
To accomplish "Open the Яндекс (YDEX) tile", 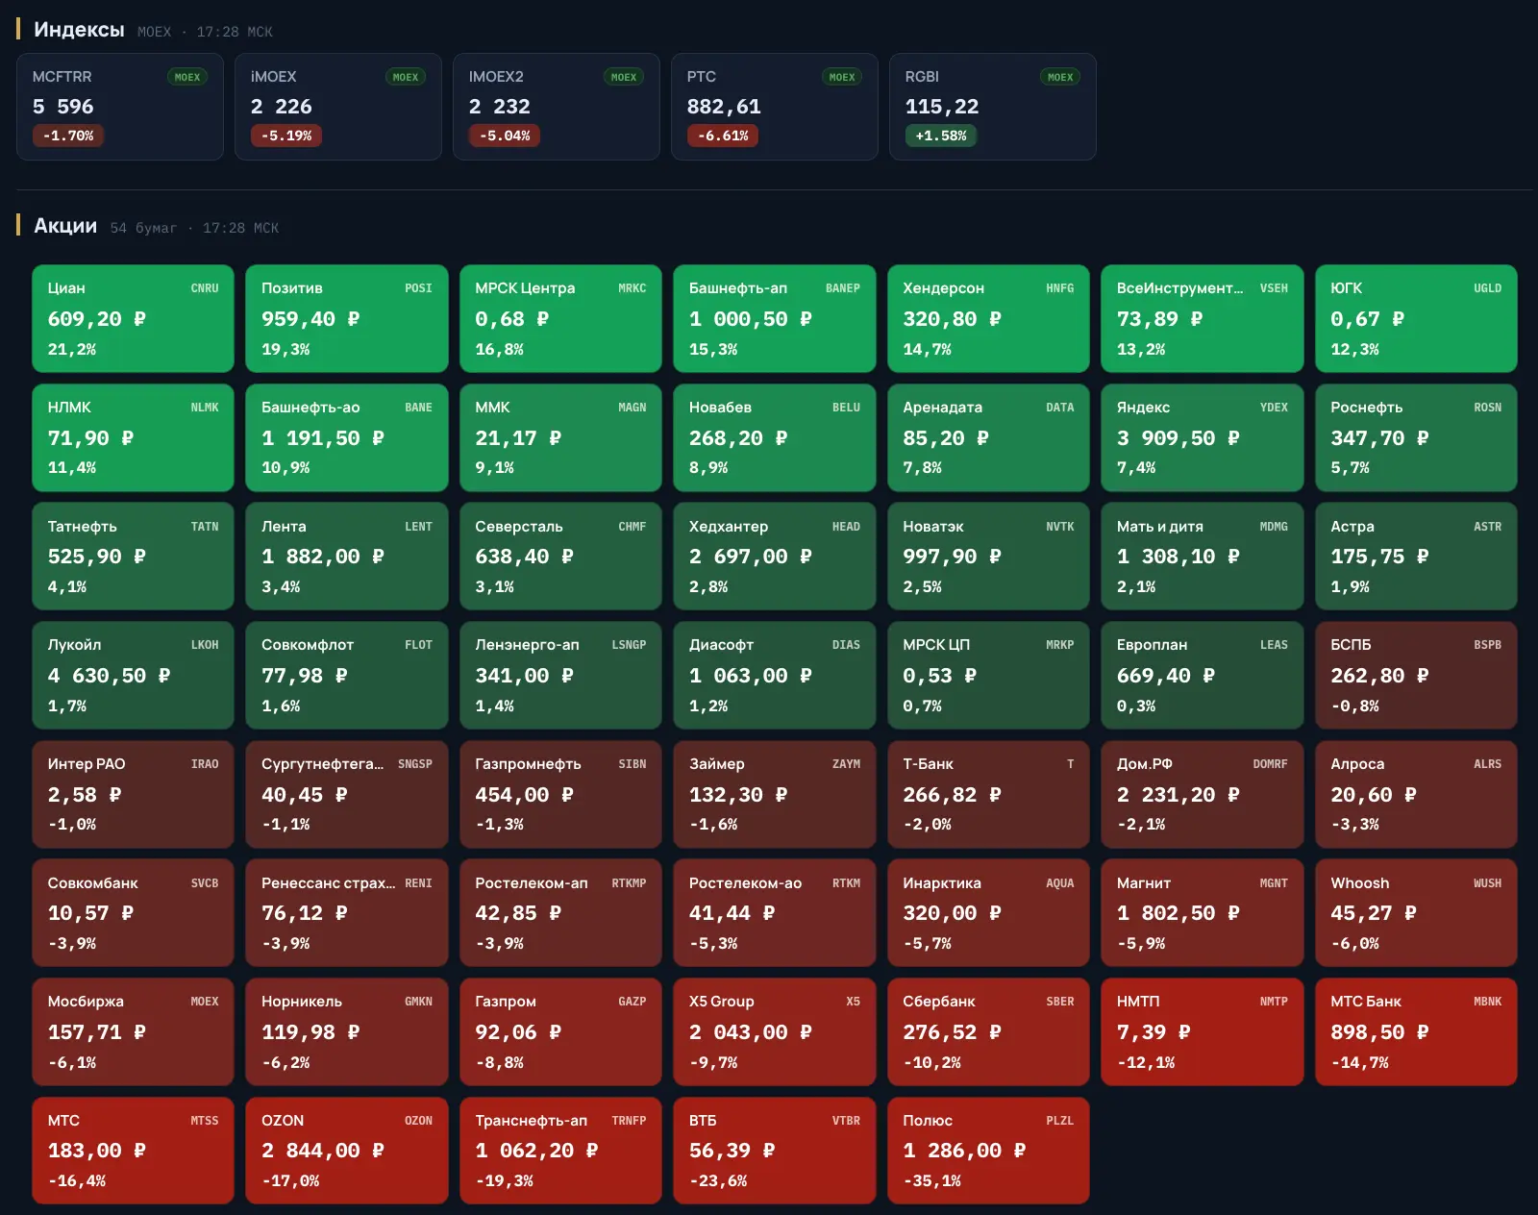I will pyautogui.click(x=1203, y=437).
